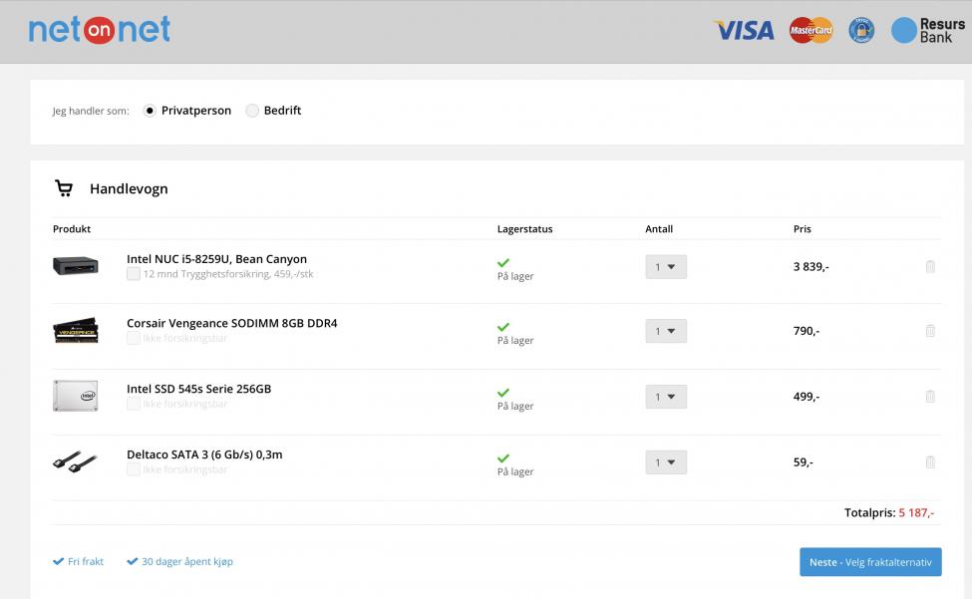Open quantity dropdown for Deltaco SATA 3

(666, 462)
